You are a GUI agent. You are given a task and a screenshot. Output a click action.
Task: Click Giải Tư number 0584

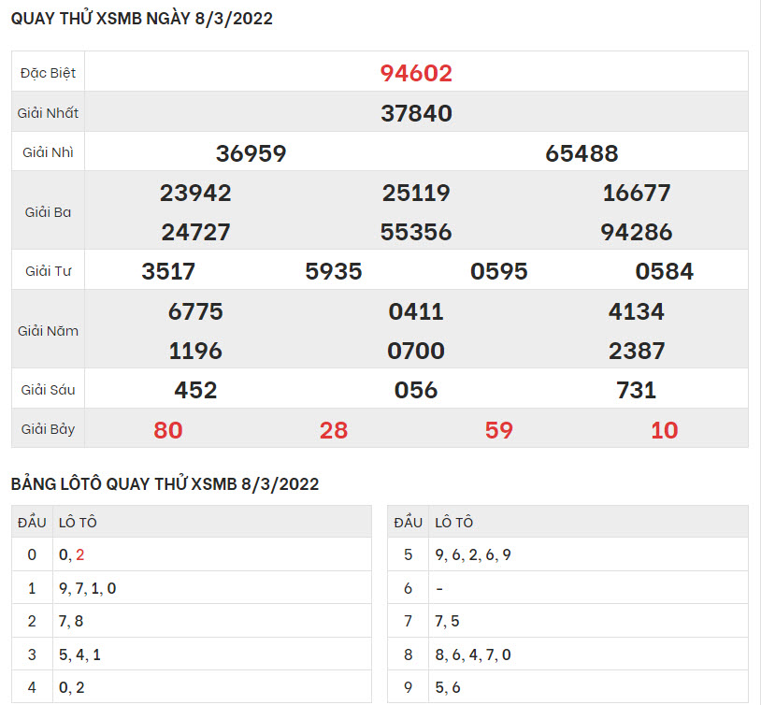664,271
